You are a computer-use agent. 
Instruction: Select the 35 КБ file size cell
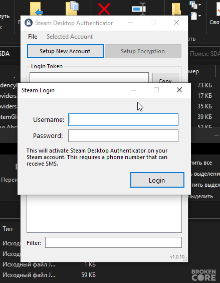(204, 106)
